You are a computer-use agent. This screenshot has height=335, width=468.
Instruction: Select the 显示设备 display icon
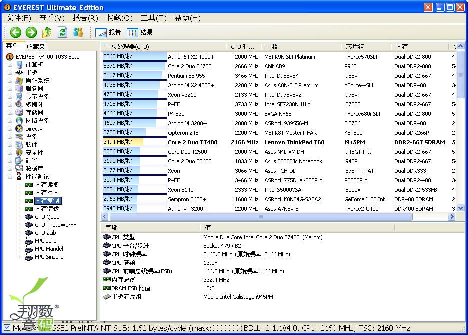(19, 97)
